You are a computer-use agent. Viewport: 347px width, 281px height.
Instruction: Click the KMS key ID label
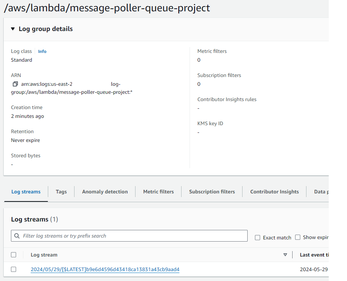[210, 124]
